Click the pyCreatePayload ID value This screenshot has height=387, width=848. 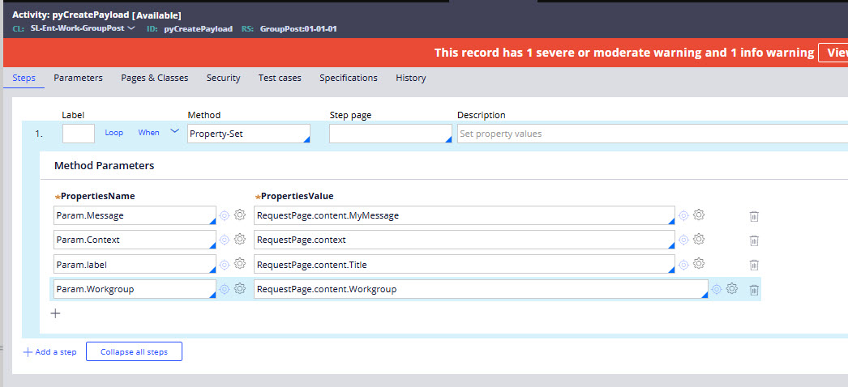(199, 28)
